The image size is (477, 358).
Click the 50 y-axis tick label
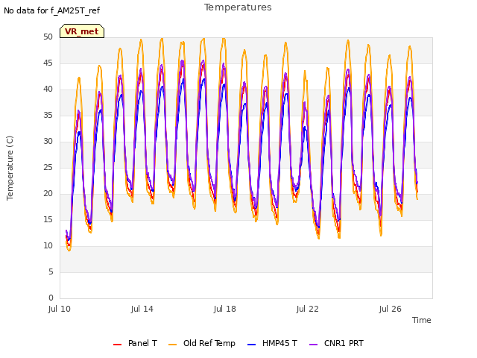coord(48,37)
